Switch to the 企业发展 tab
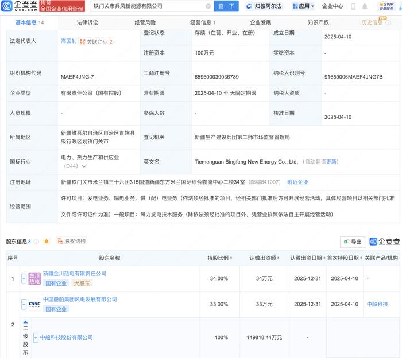Image resolution: width=402 pixels, height=358 pixels. point(261,22)
